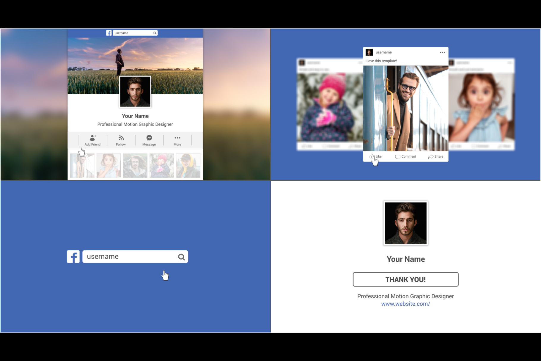The width and height of the screenshot is (541, 361).
Task: Open the man with glasses post image
Action: (x=405, y=109)
